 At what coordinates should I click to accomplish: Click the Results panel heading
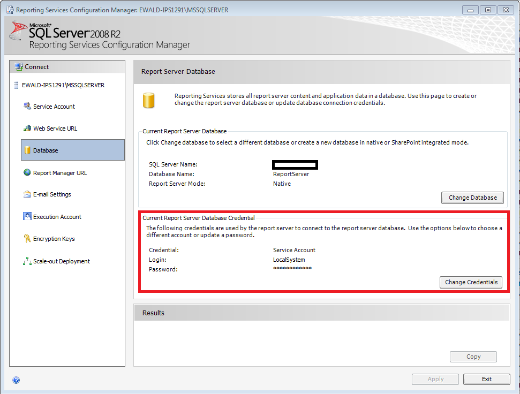pos(153,313)
